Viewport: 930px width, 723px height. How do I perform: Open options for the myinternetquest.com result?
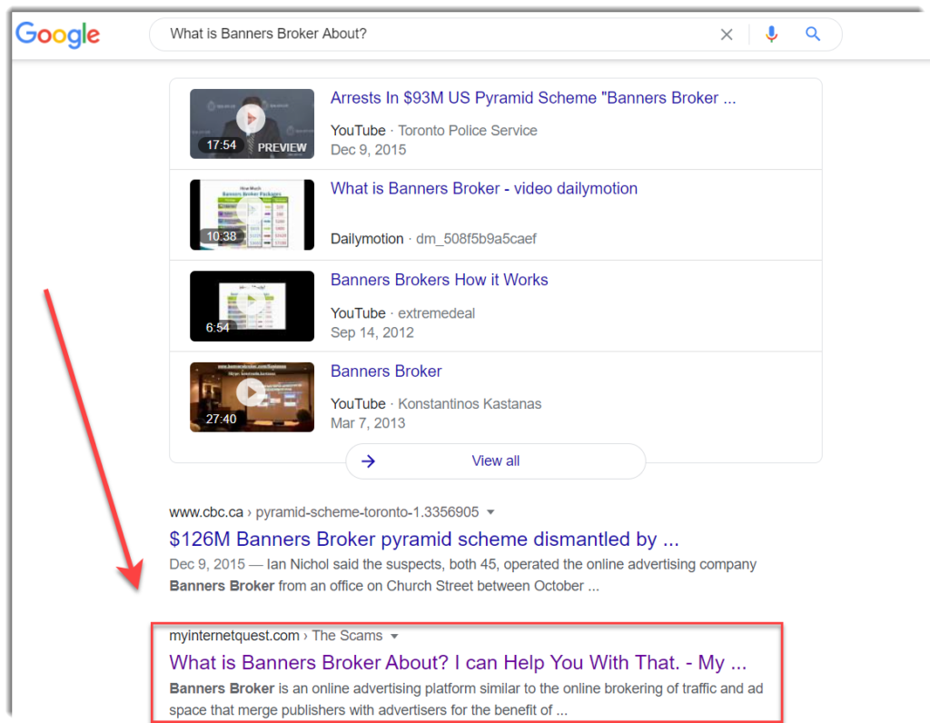[x=393, y=636]
